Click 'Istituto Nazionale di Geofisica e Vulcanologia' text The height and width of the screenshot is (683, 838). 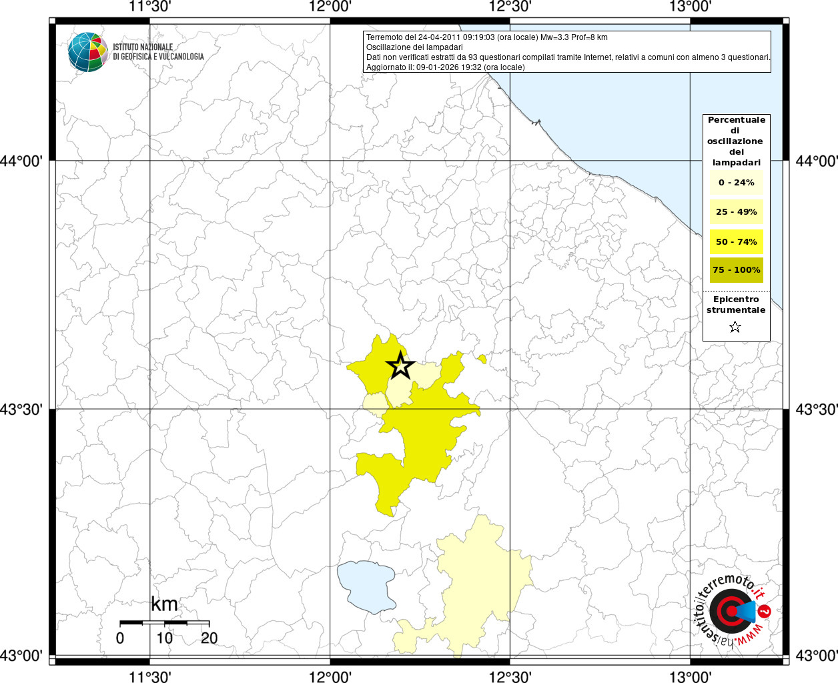click(x=158, y=52)
